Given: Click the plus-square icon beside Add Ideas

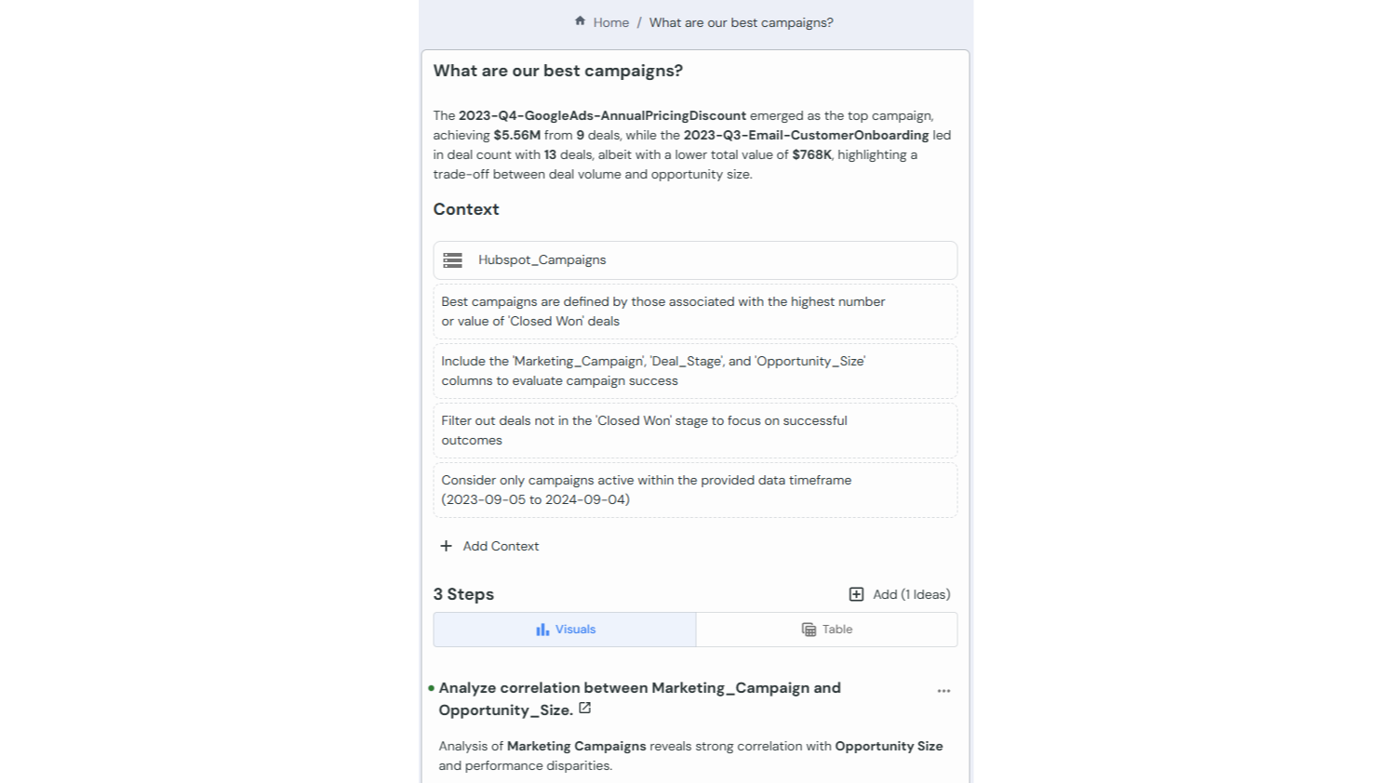Looking at the screenshot, I should 856,594.
